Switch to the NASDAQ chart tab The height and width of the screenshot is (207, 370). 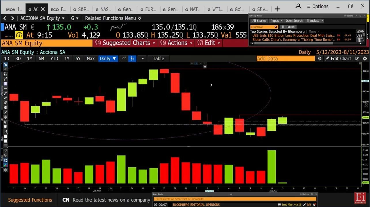(103, 9)
